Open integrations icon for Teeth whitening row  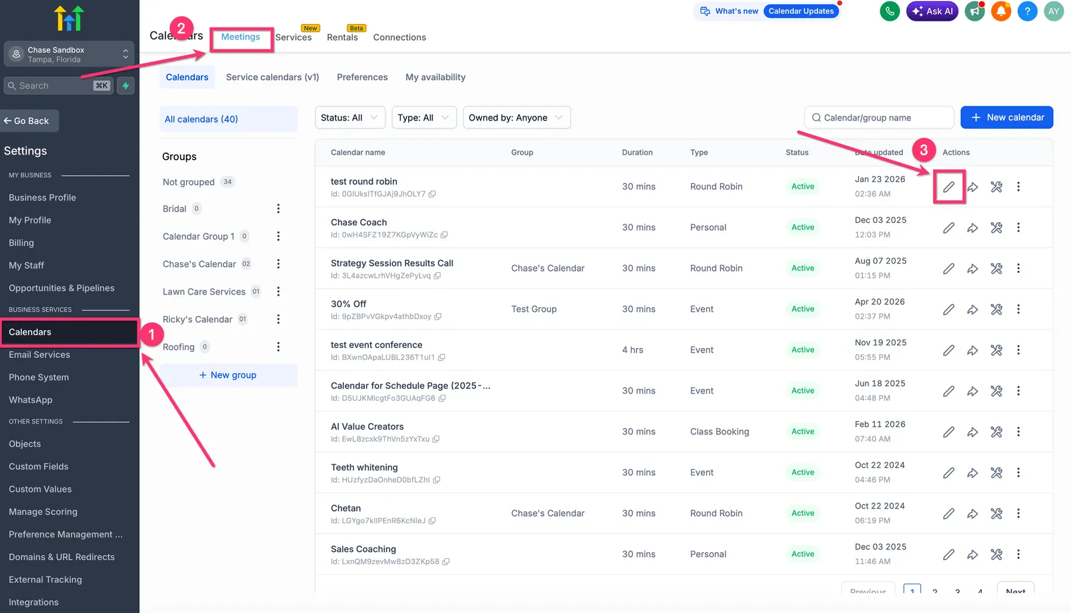pos(997,472)
